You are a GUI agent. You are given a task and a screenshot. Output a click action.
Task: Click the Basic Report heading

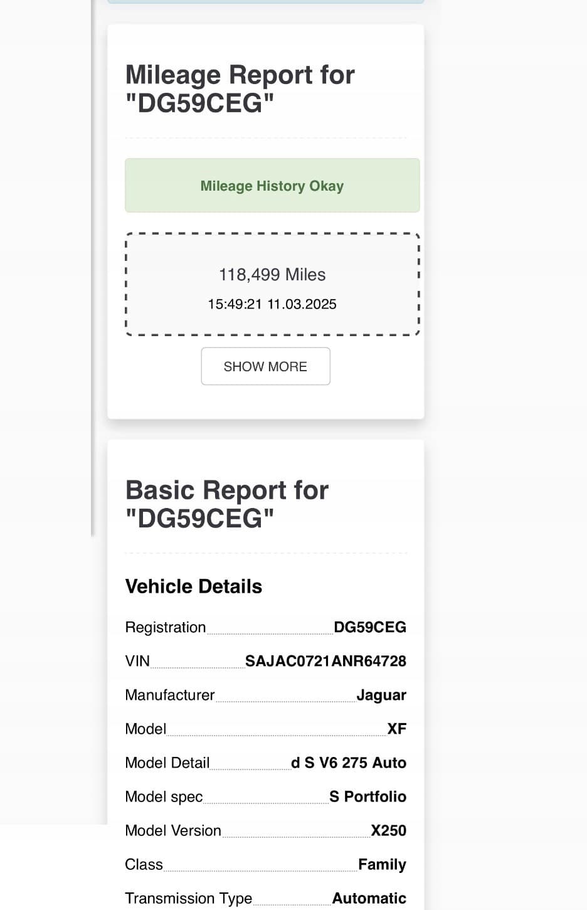(227, 504)
